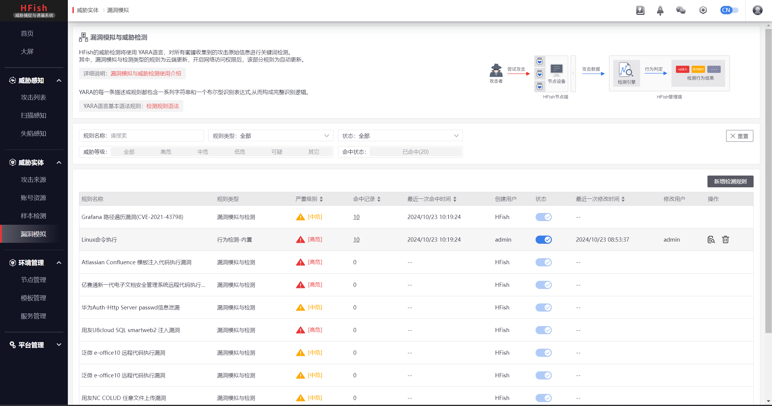Open 攻击列表 in sidebar
772x406 pixels.
click(x=33, y=97)
